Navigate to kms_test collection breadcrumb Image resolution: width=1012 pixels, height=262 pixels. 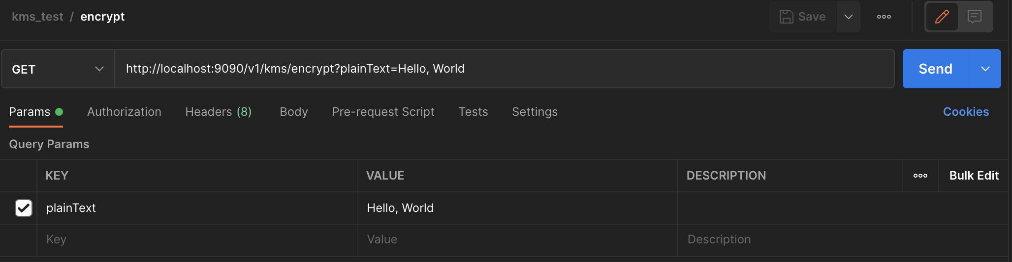tap(37, 17)
